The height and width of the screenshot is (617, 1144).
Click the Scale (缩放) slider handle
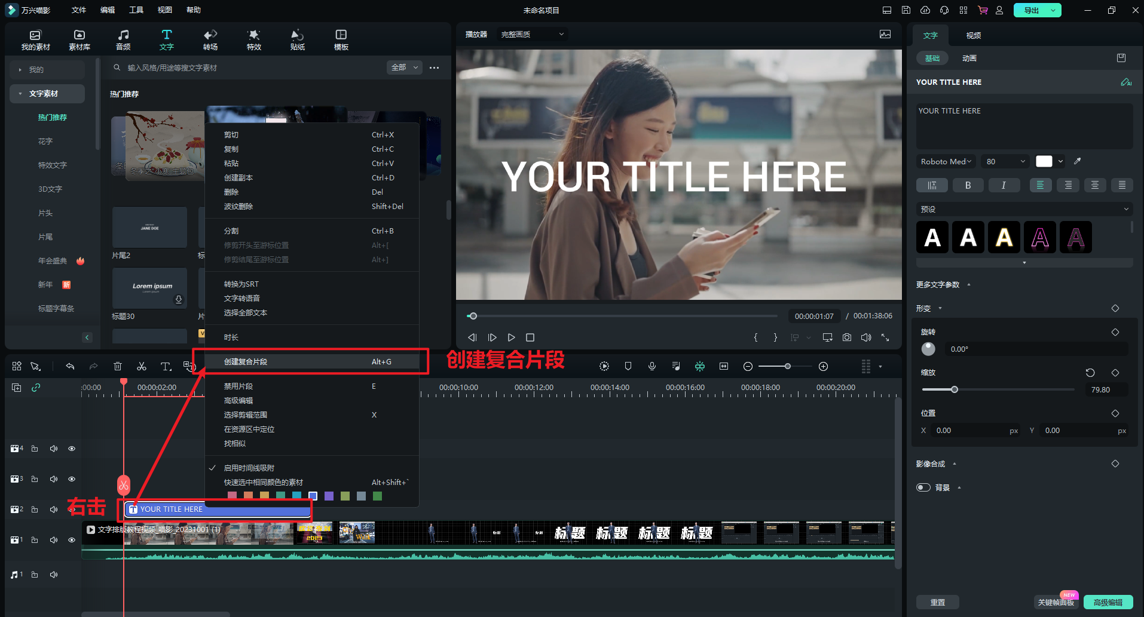(955, 389)
